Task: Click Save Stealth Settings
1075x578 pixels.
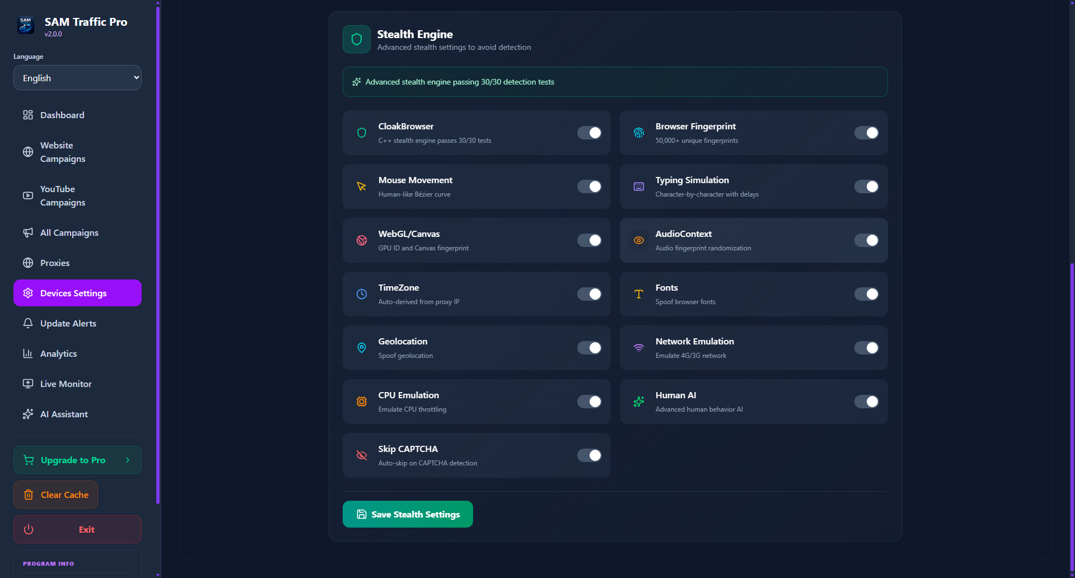Action: (408, 514)
